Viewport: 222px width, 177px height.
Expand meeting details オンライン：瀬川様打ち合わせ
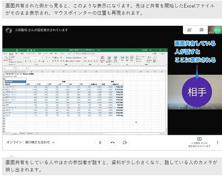click(31, 142)
